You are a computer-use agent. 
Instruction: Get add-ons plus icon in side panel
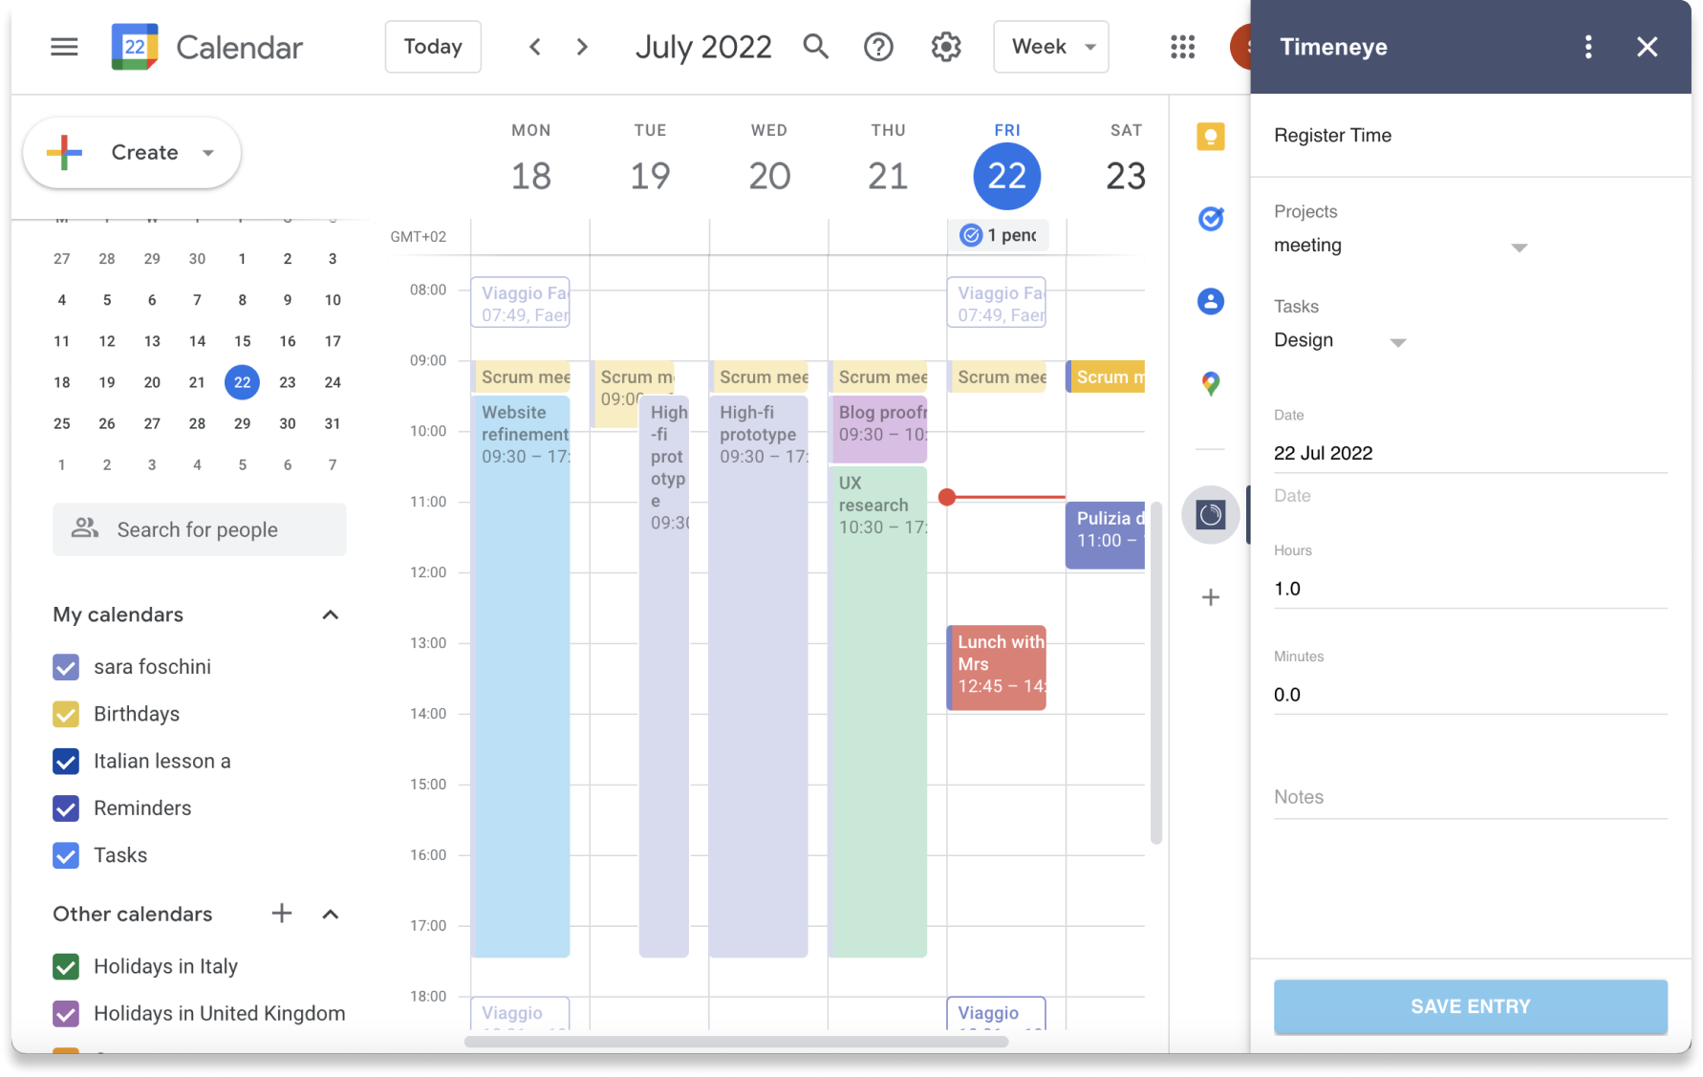click(1211, 597)
